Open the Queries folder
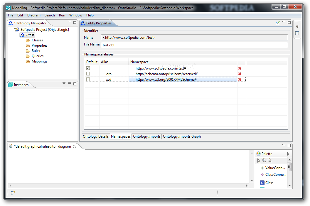The width and height of the screenshot is (310, 206). click(x=35, y=56)
